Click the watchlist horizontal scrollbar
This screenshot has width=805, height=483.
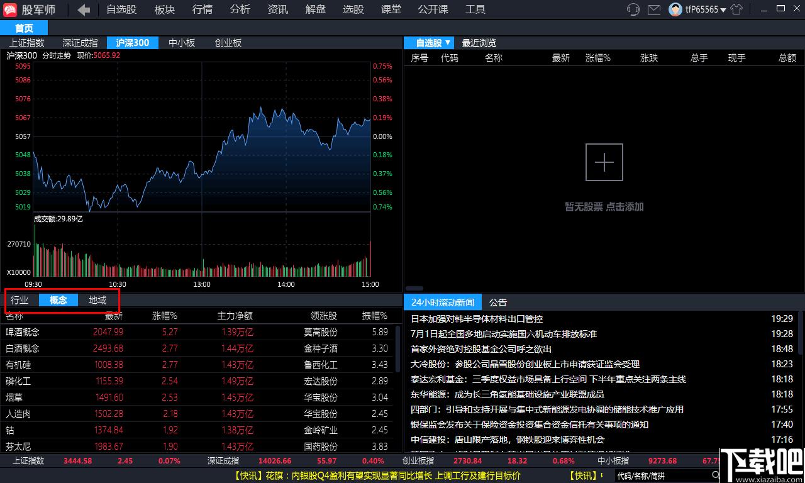tap(414, 288)
